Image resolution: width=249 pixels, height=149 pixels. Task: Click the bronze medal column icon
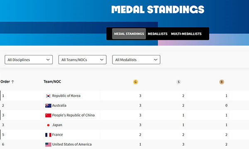[x=222, y=82]
